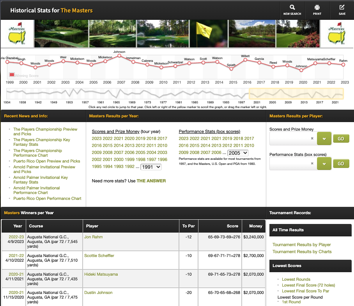Open 2012 Performance Stats box scores
The width and height of the screenshot is (354, 306).
(x=227, y=145)
